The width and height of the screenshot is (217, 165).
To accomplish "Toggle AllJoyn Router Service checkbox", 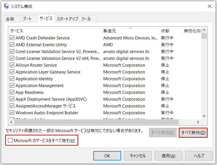I will coord(12,65).
